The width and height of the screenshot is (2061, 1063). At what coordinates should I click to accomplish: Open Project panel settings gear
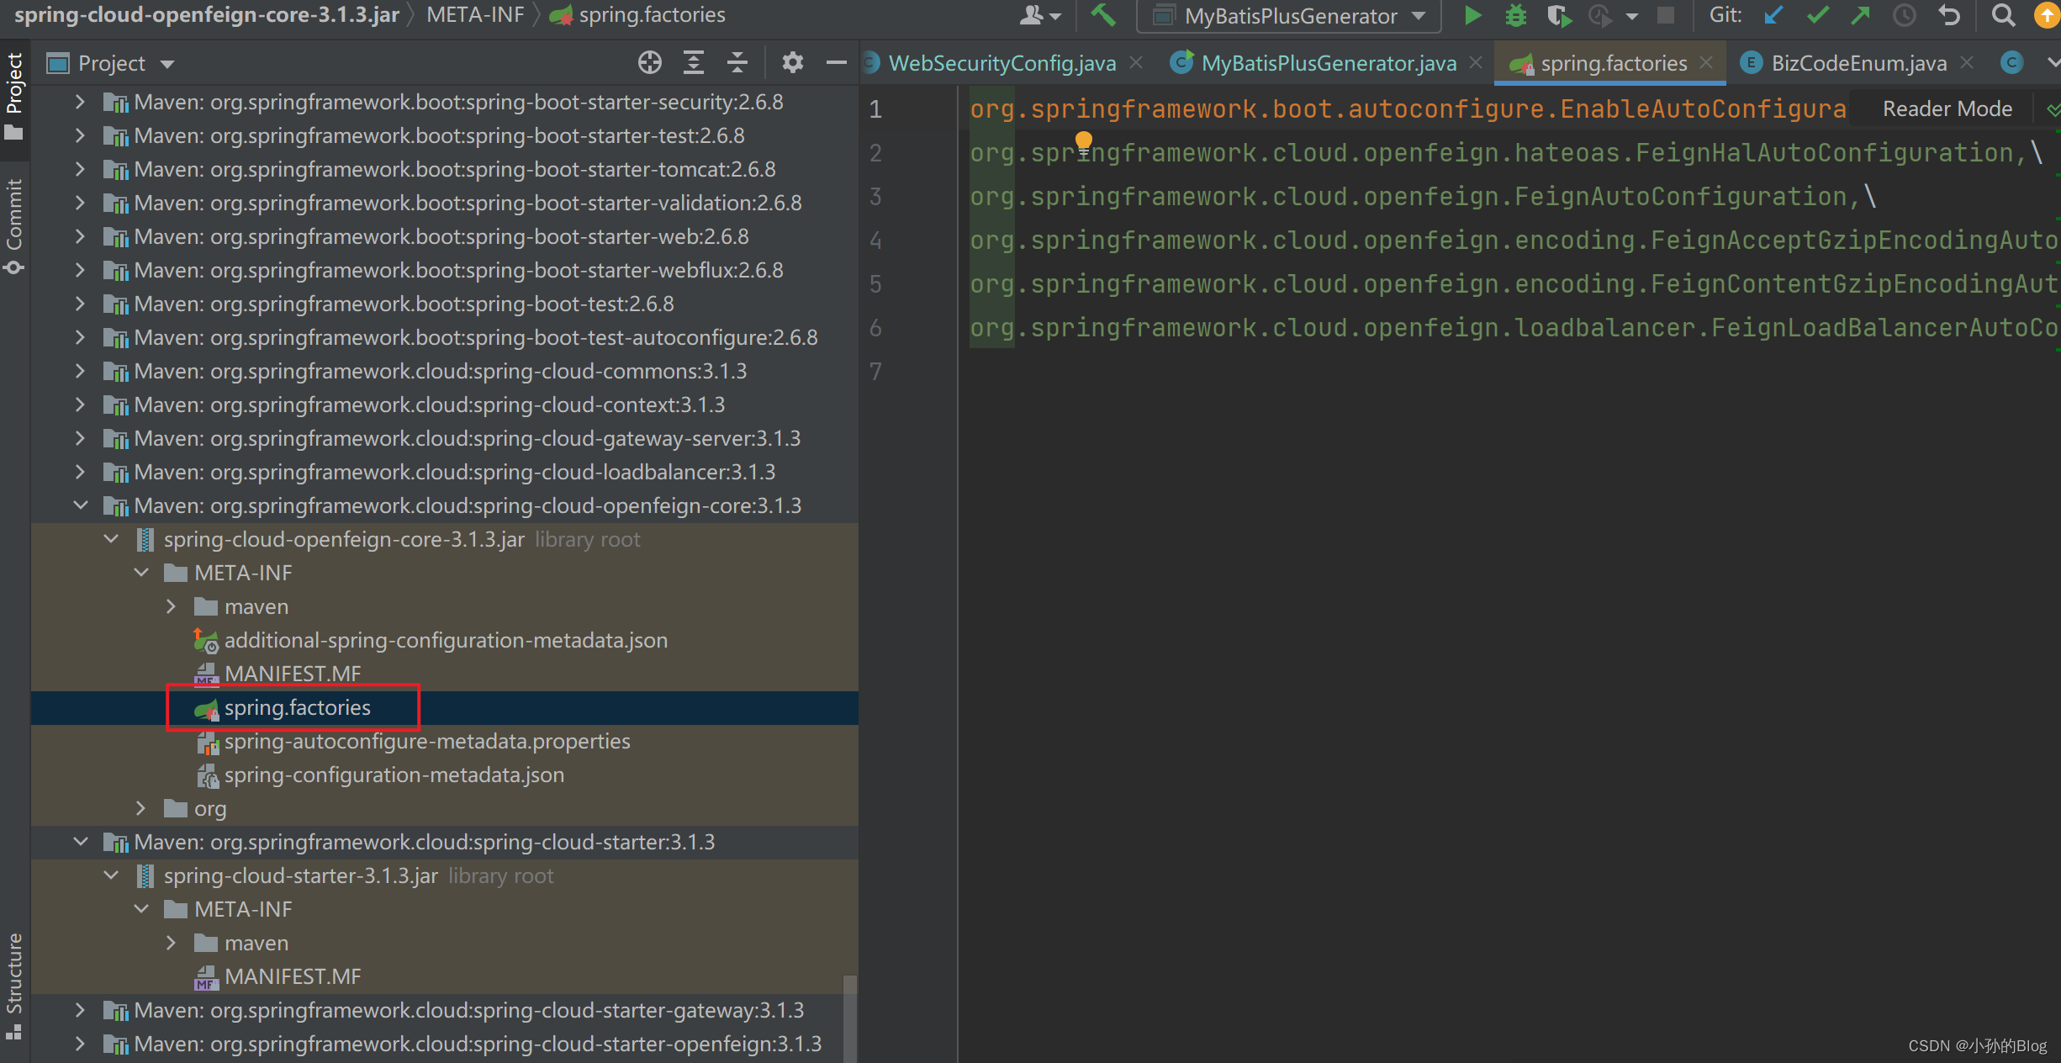pos(792,62)
